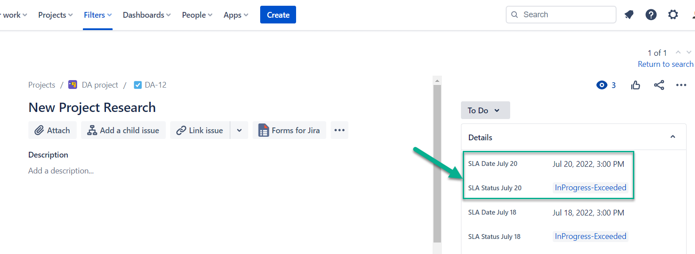Open the issue actions three-dot menu

point(681,85)
